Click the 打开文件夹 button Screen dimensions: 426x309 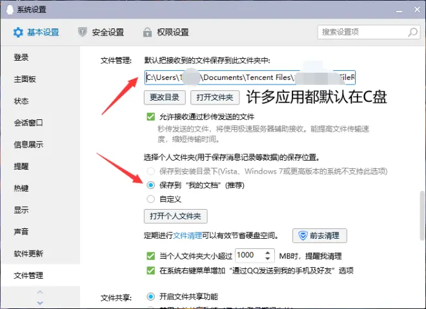pyautogui.click(x=215, y=97)
